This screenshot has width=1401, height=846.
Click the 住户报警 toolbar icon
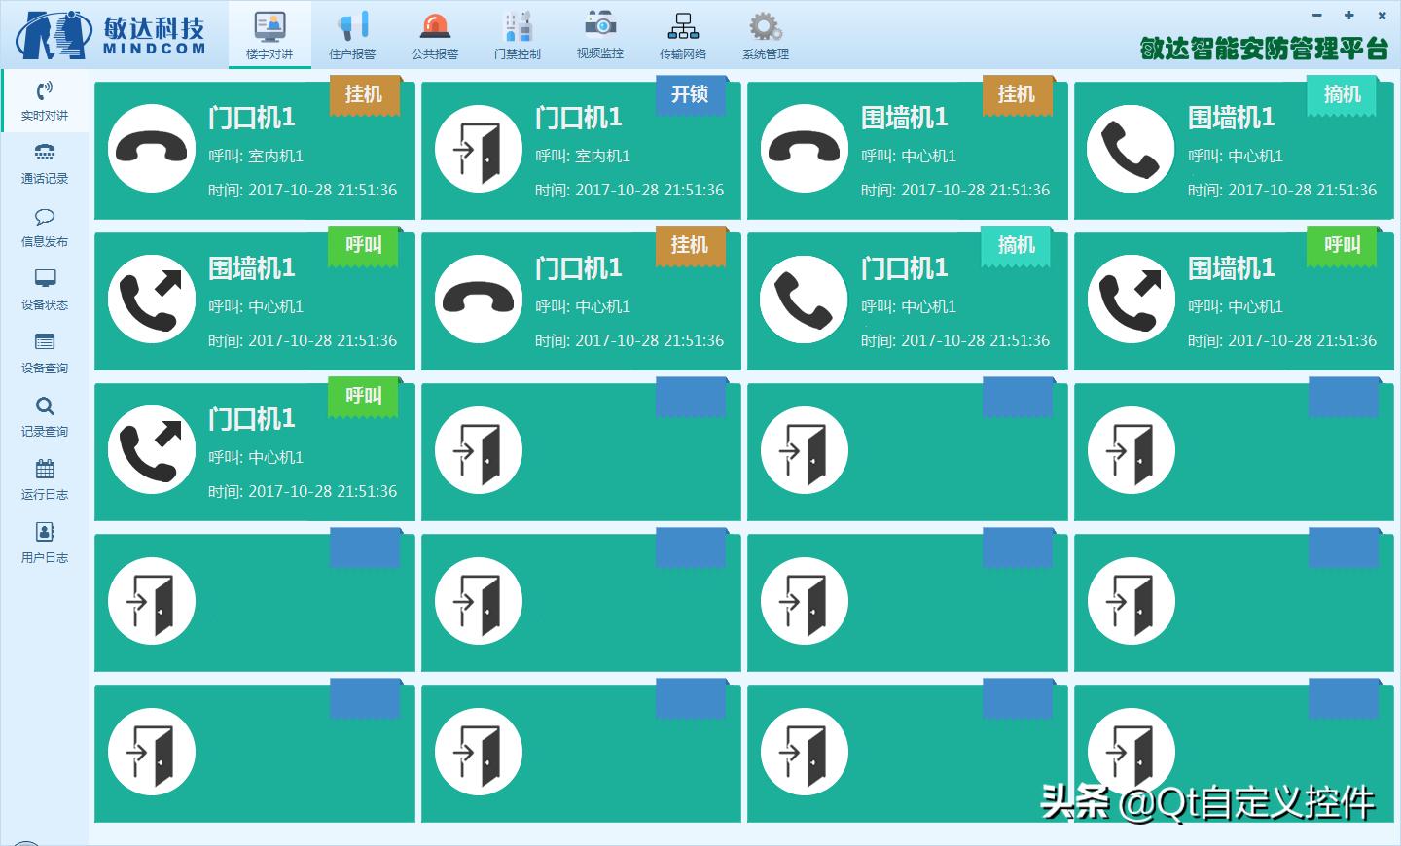tap(352, 32)
